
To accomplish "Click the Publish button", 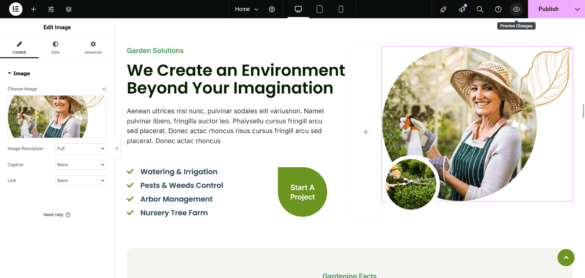I will pos(548,9).
